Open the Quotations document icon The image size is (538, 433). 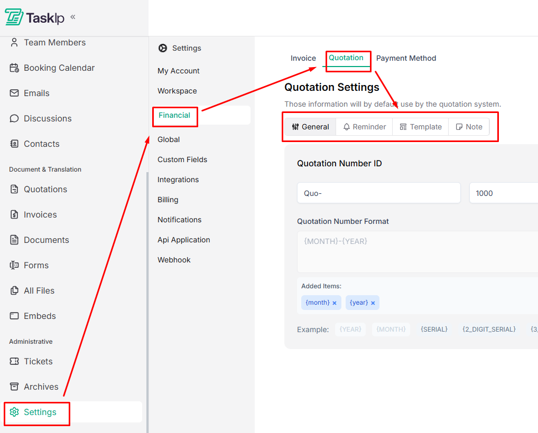[x=13, y=189]
